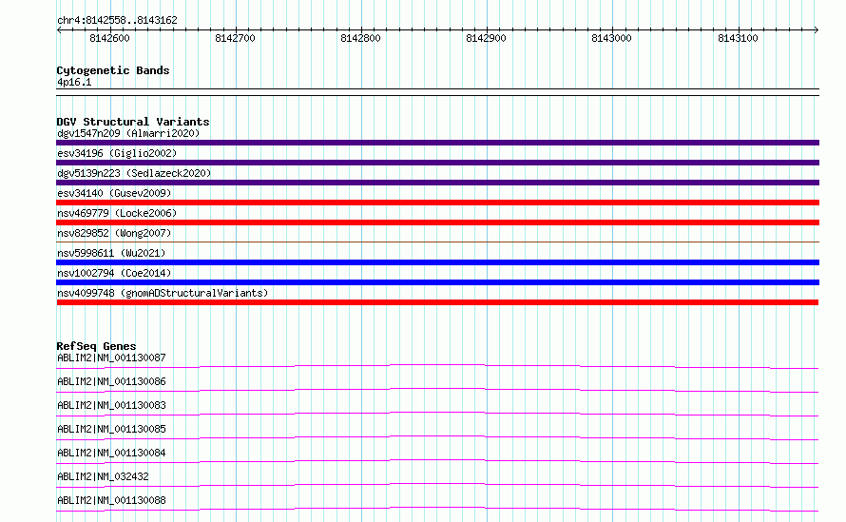
Task: Click the purple bar under esv34196
Action: (x=437, y=163)
